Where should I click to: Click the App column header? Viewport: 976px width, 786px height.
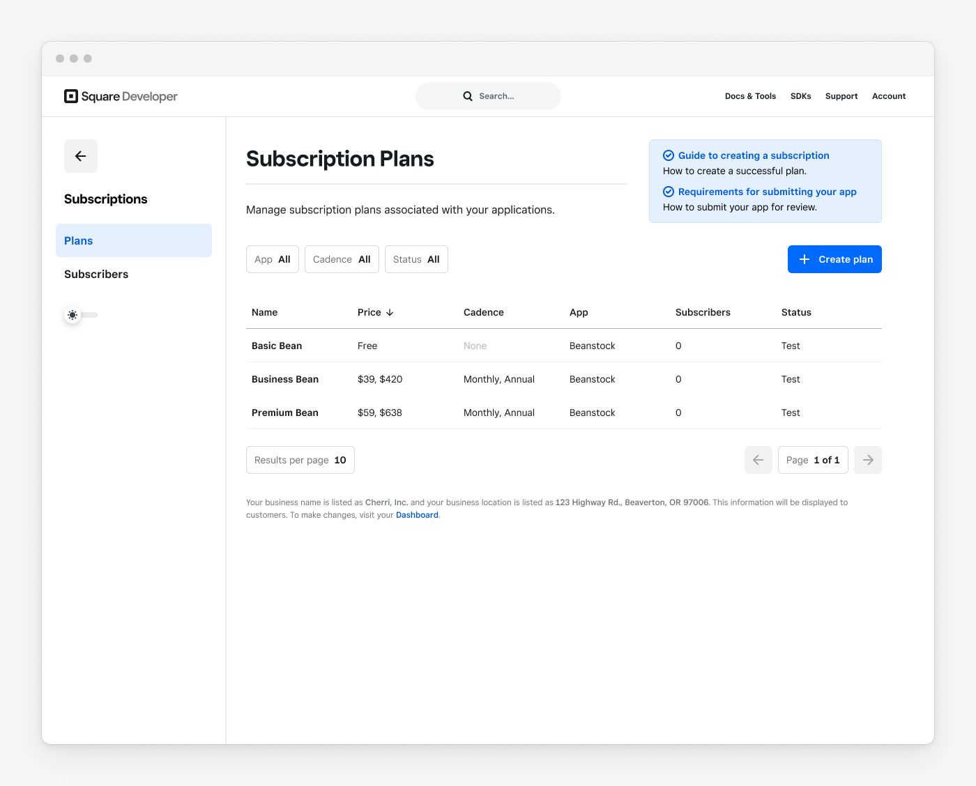[x=579, y=312]
